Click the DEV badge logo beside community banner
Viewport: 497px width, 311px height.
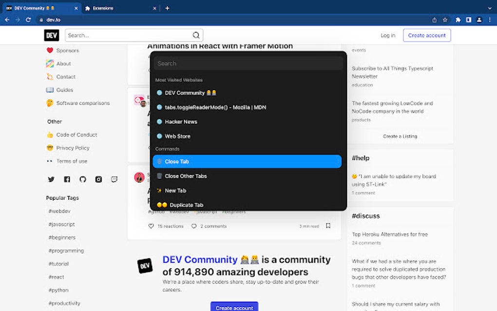(x=145, y=266)
